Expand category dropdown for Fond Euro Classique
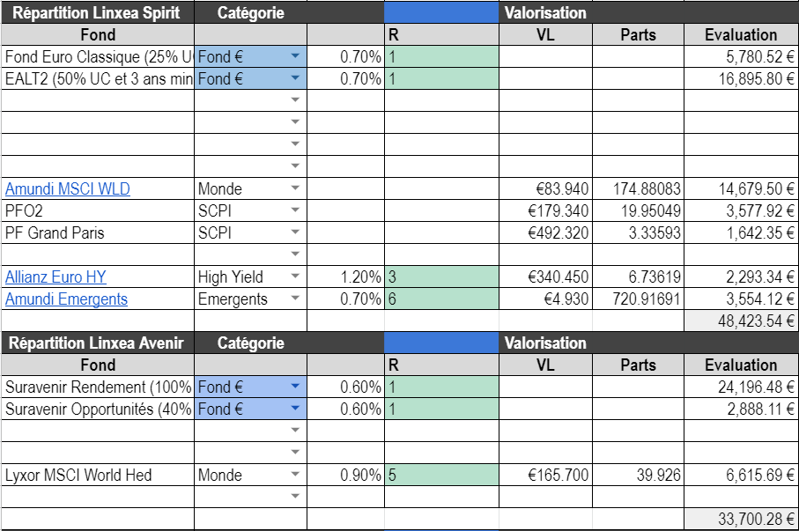Viewport: 799px width, 531px height. pyautogui.click(x=295, y=56)
